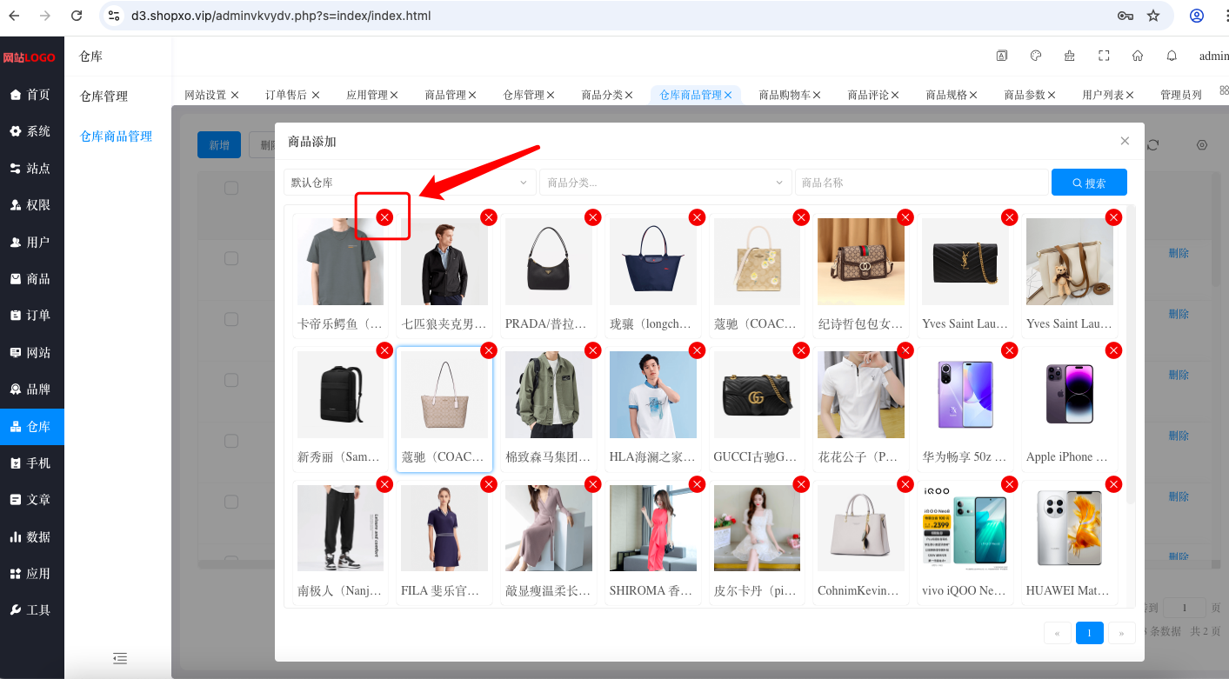Viewport: 1229px width, 679px height.
Task: Click the red X on the vivo iQOO Neo product
Action: coord(1009,484)
